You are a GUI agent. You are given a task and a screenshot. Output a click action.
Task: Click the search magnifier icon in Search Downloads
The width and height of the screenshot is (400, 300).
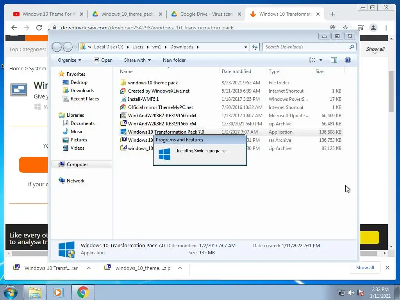point(352,47)
